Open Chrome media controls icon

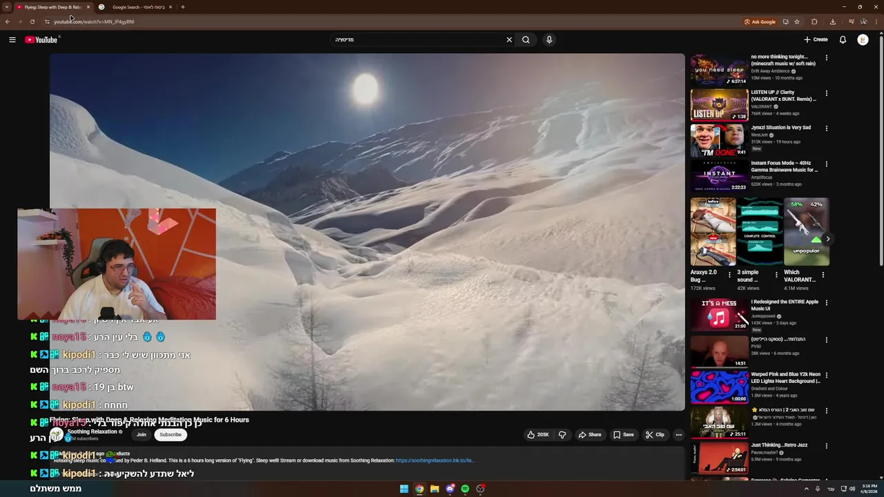(851, 21)
